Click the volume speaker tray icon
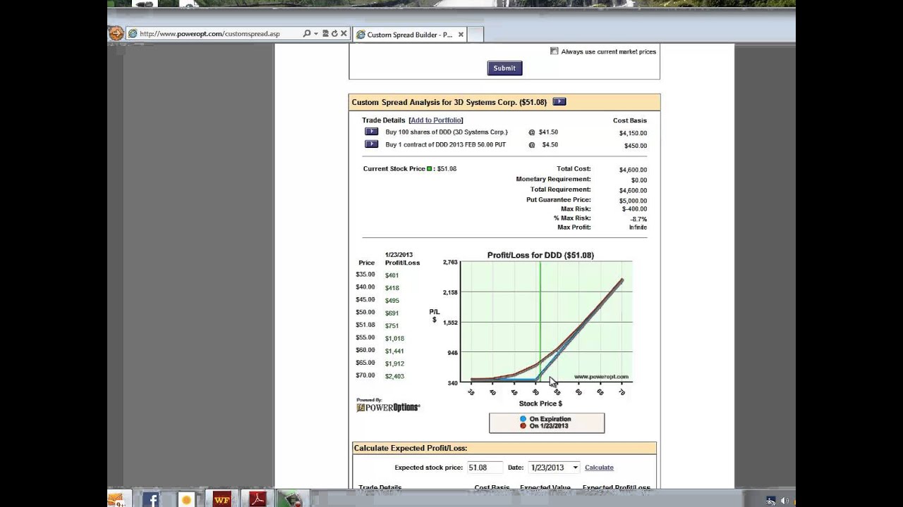The height and width of the screenshot is (507, 903). 784,501
